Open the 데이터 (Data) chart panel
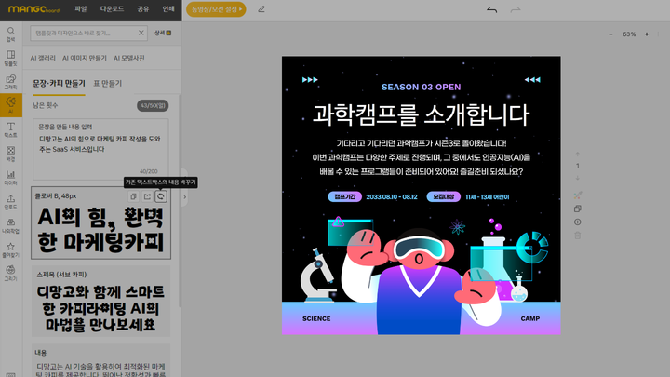670x377 pixels. 10,178
